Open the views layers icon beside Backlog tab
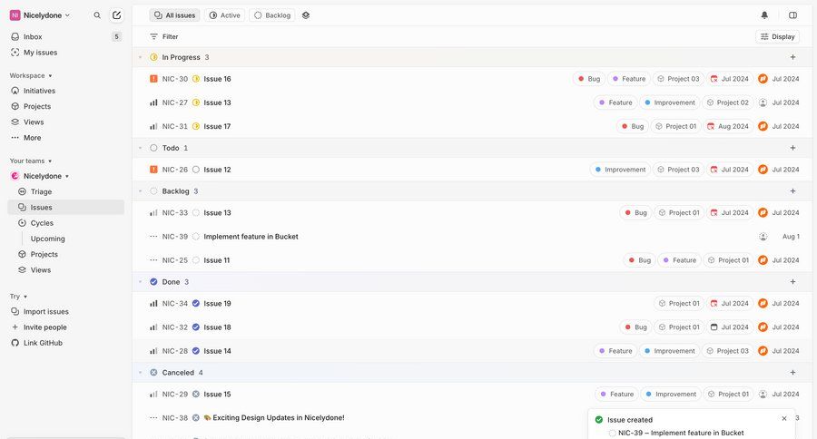This screenshot has width=817, height=439. (x=306, y=15)
